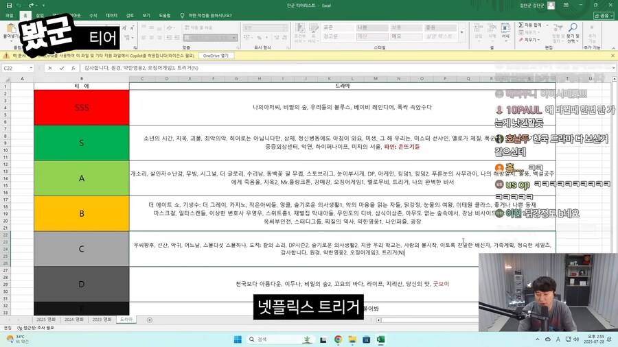Expand the formula bar with the arrow
Viewport: 618px width, 347px height.
click(614, 68)
